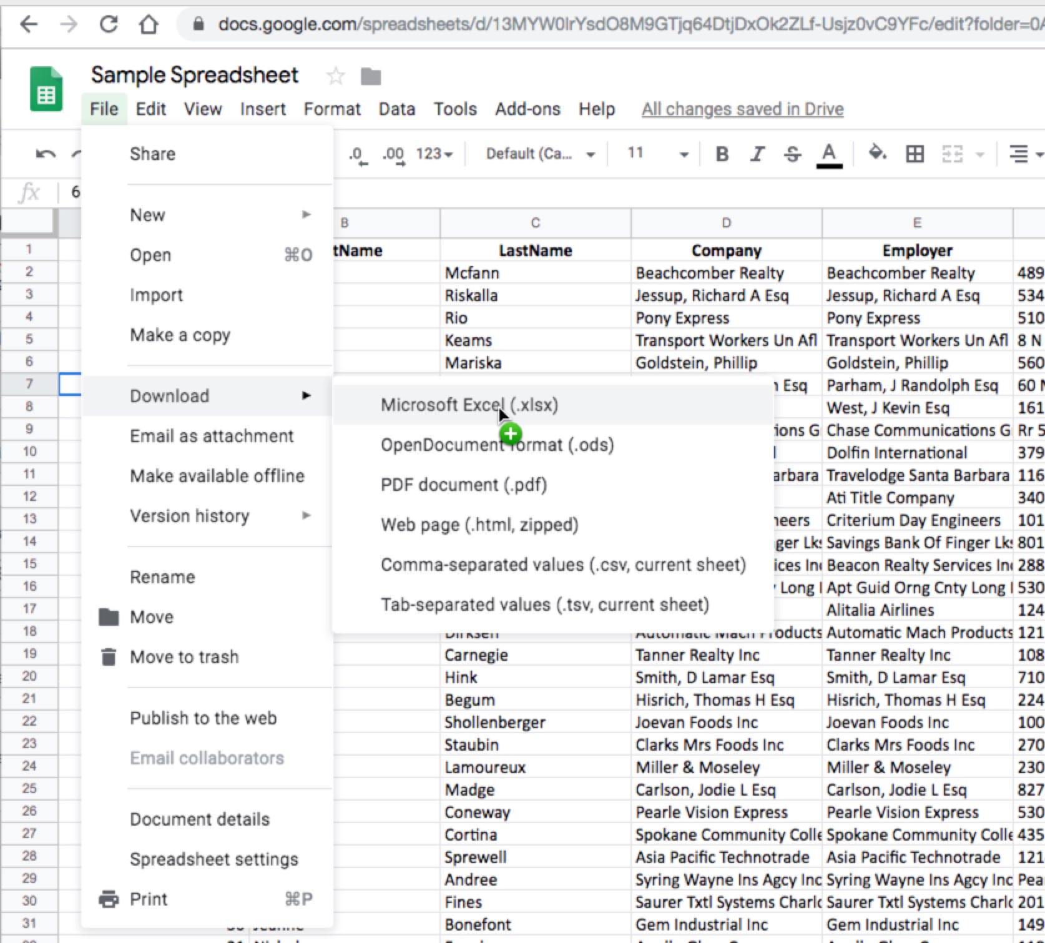This screenshot has height=943, width=1045.
Task: Click the Sample Spreadsheet title field
Action: point(195,76)
